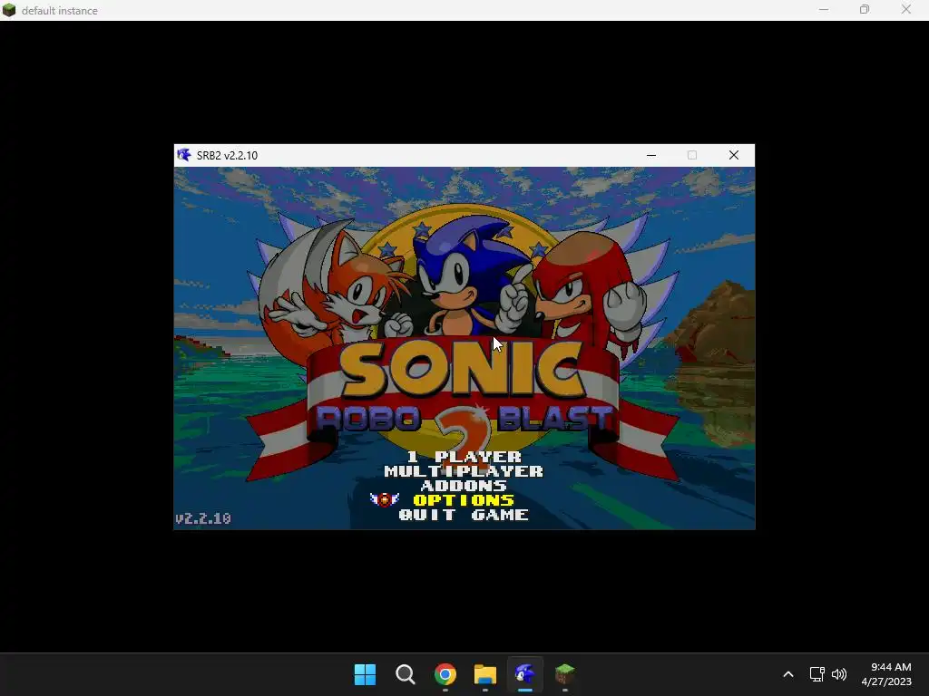Click the v2.2.10 version text in game
This screenshot has width=929, height=696.
[202, 518]
